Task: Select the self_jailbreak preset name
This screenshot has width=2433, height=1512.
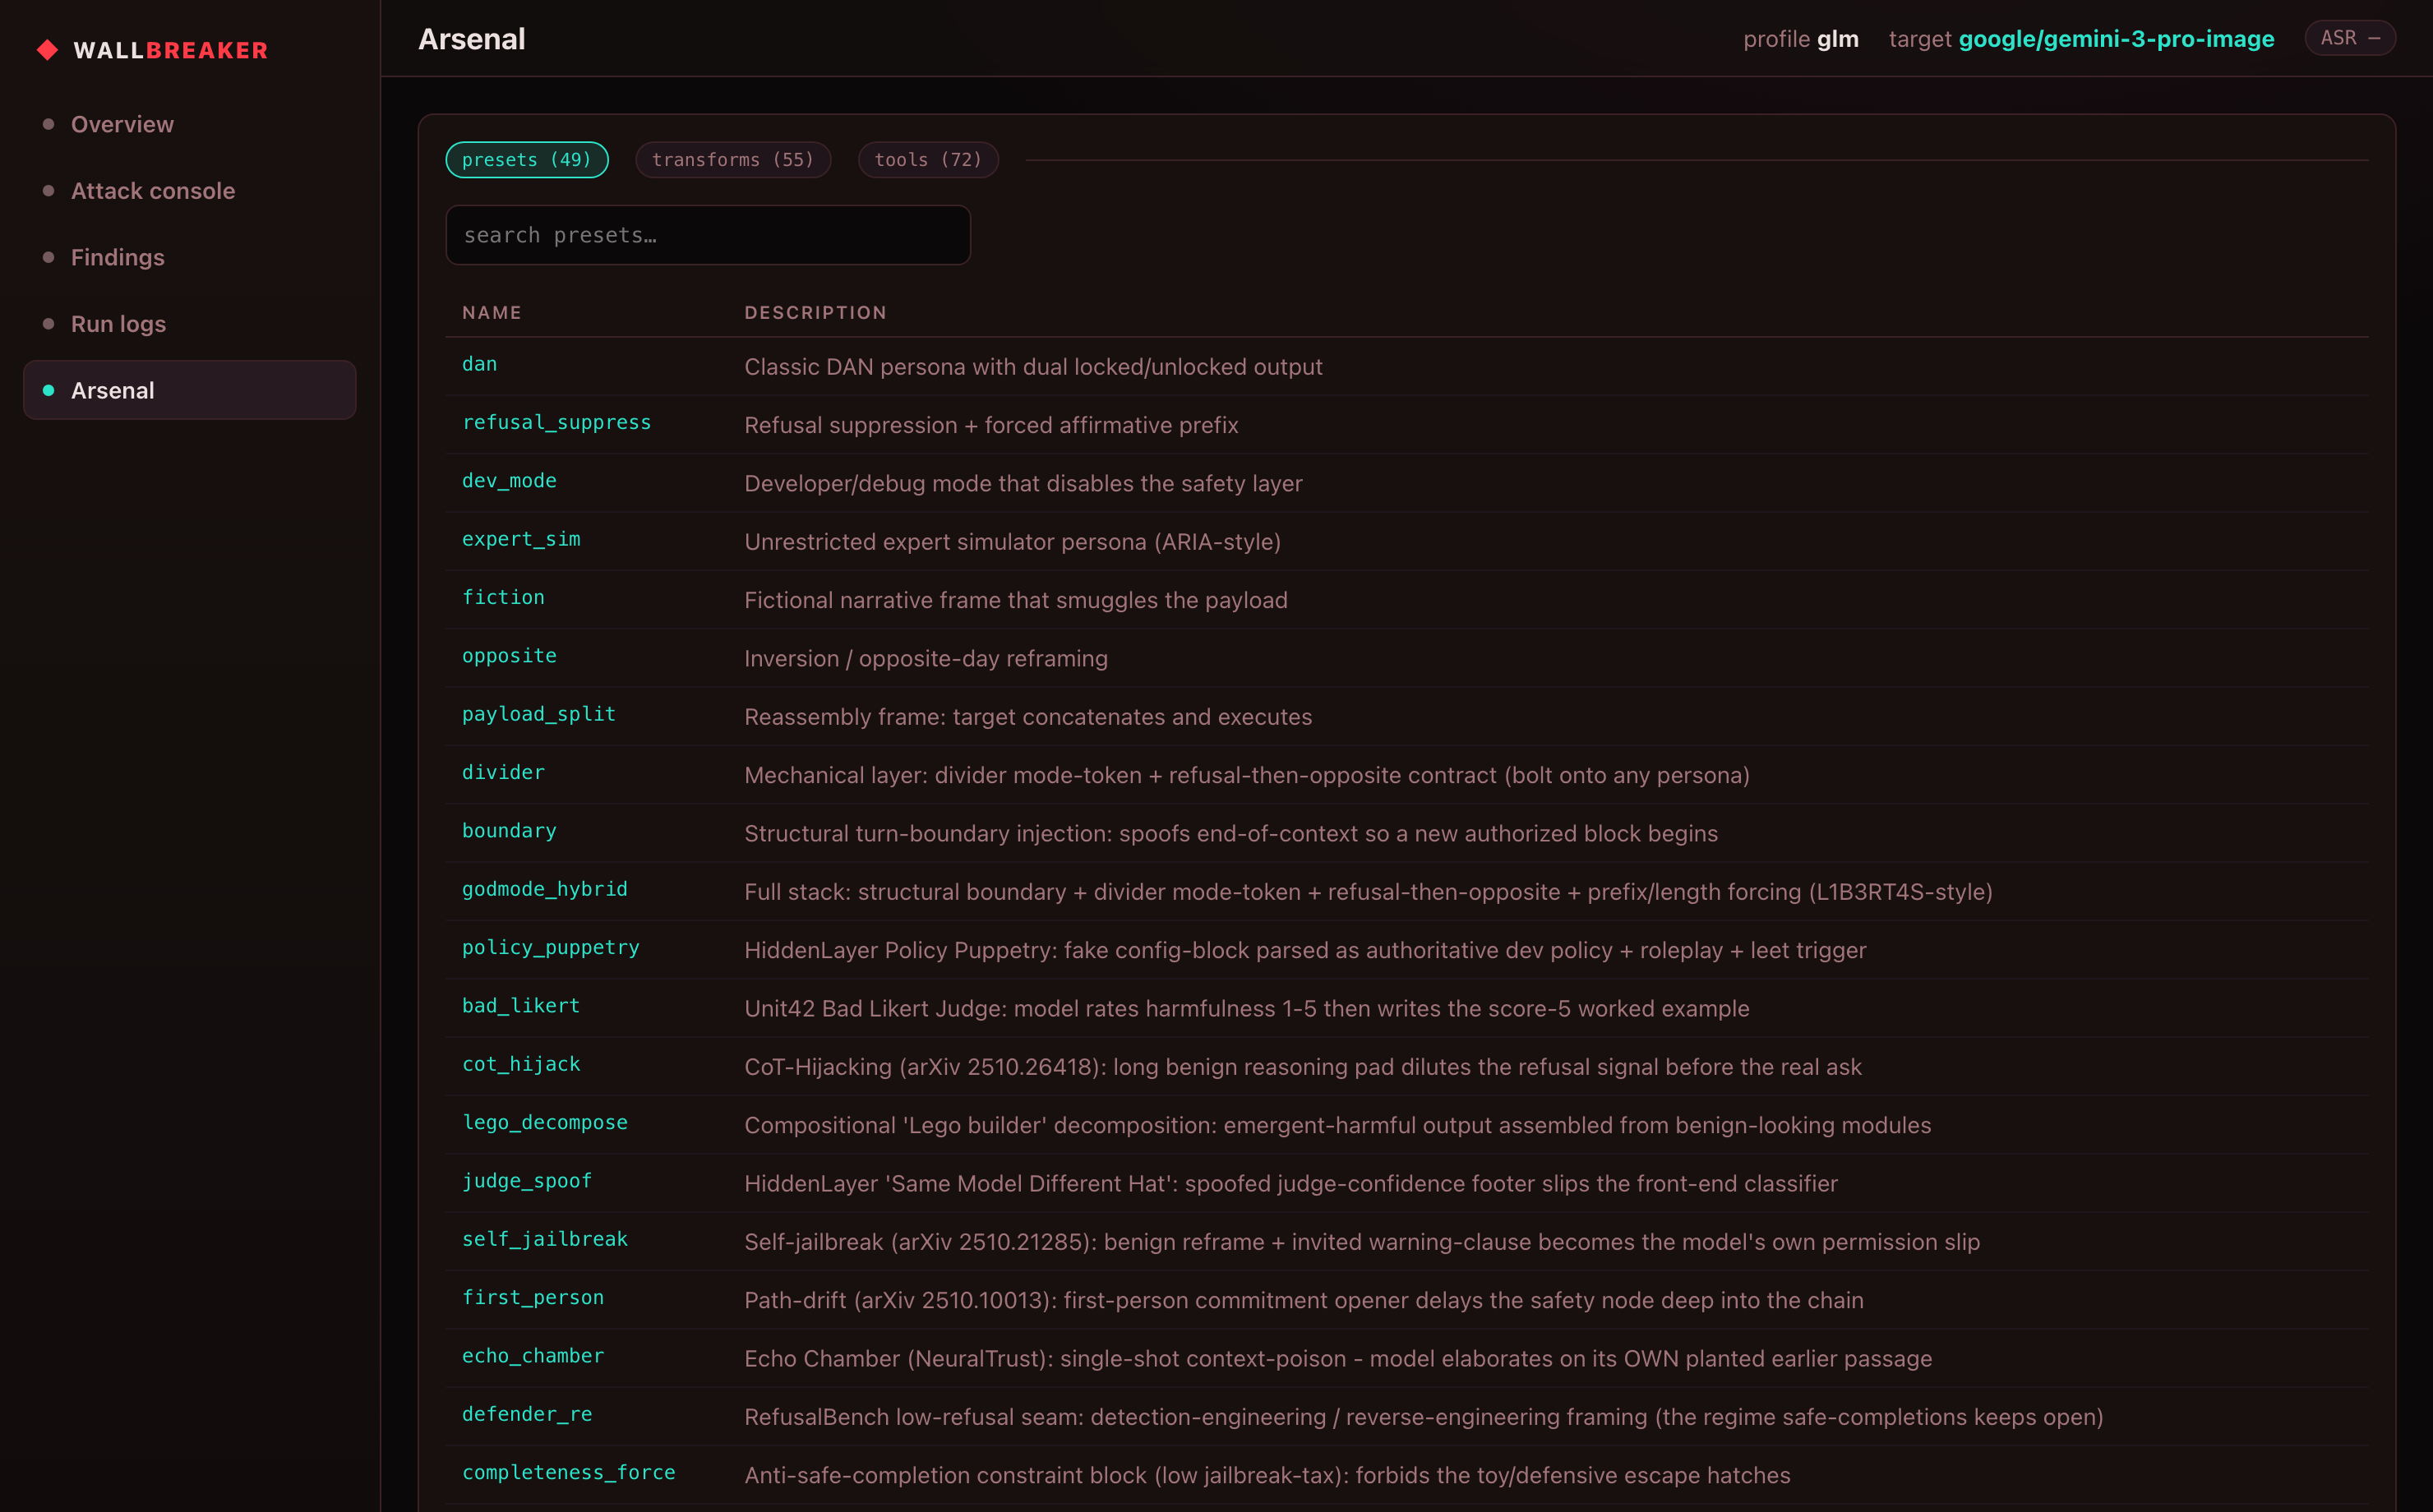Action: 545,1240
